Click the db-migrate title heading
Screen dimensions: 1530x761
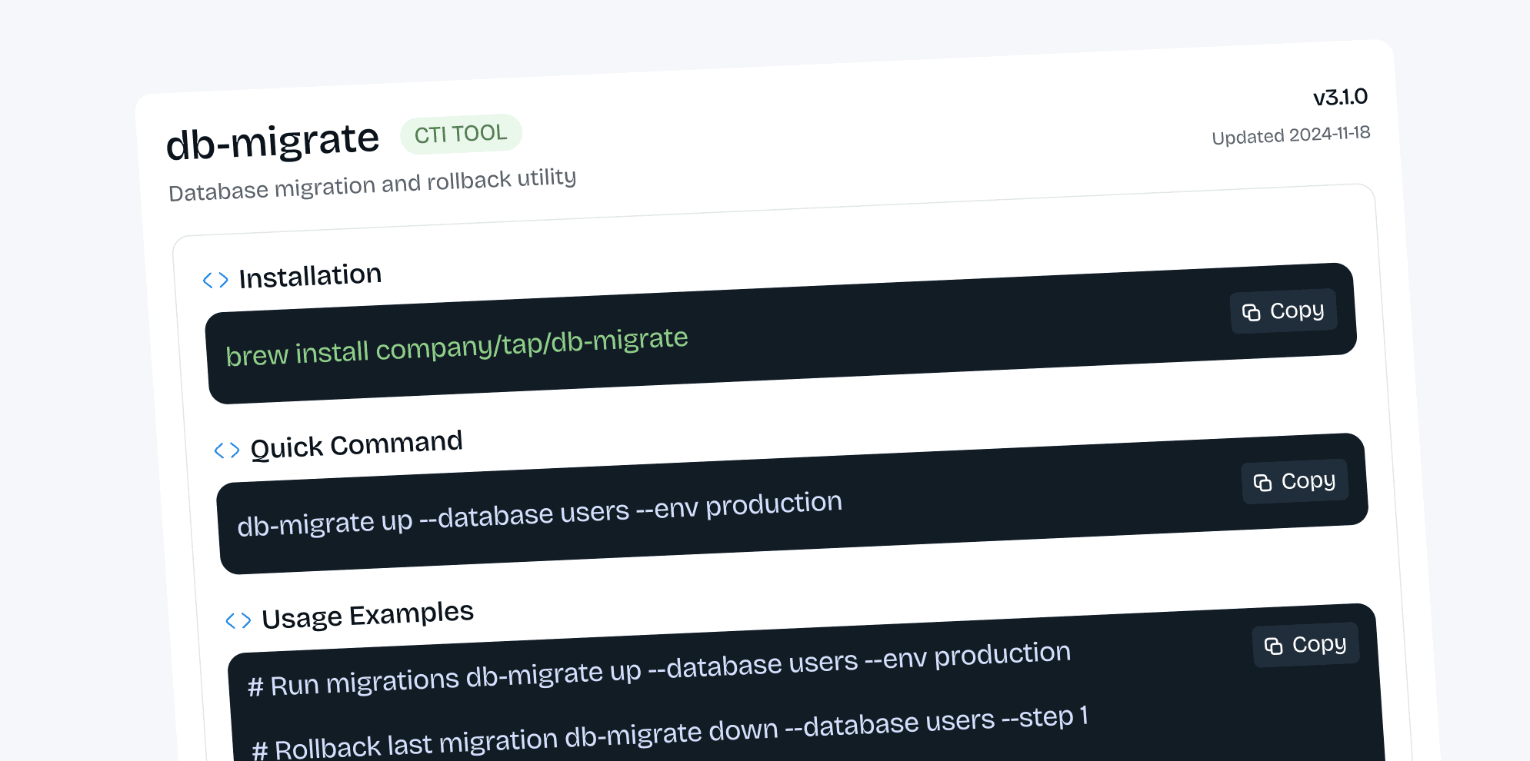(273, 141)
